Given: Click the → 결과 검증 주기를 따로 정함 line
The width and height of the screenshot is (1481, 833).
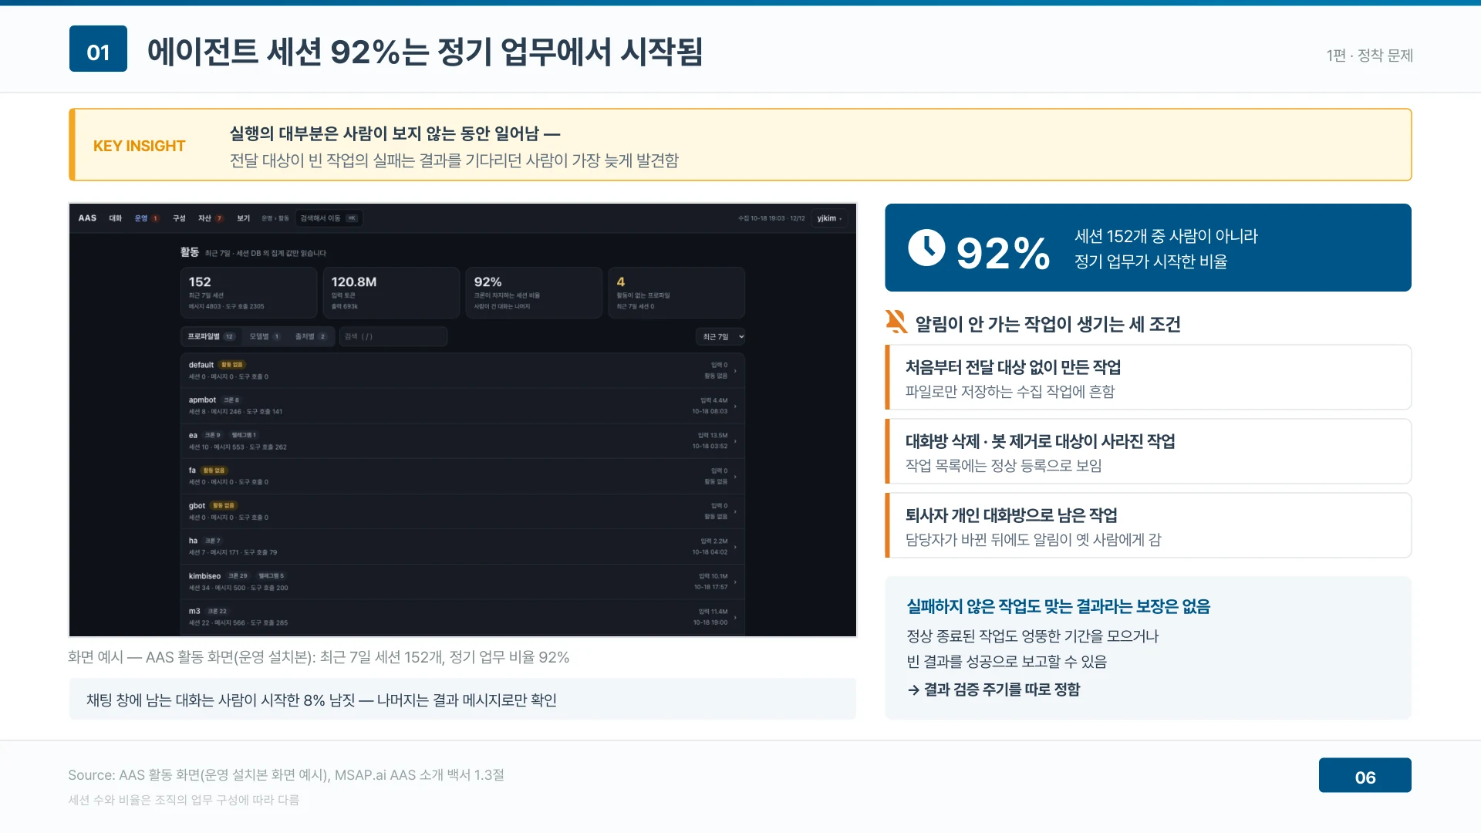Looking at the screenshot, I should pos(994,690).
